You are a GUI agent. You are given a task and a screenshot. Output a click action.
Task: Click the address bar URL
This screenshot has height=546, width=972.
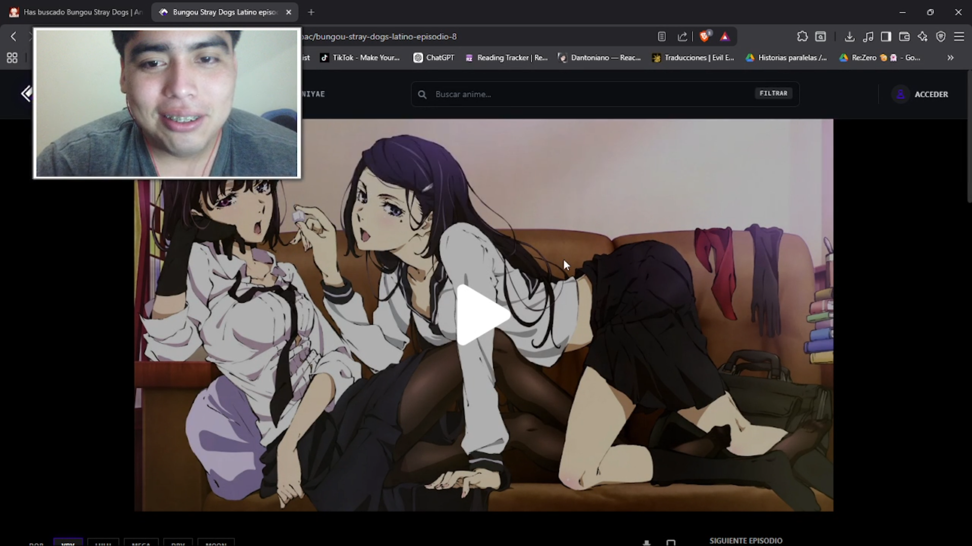(x=379, y=36)
